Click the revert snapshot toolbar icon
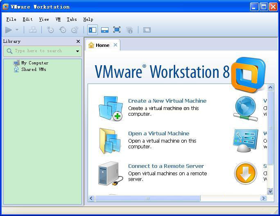 click(x=63, y=30)
